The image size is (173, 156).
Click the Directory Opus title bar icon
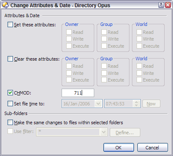point(5,5)
